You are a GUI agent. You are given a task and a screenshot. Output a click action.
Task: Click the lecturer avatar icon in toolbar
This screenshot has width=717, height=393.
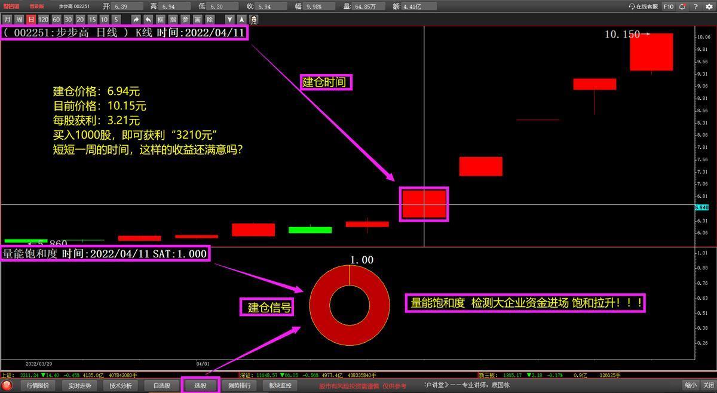click(253, 20)
